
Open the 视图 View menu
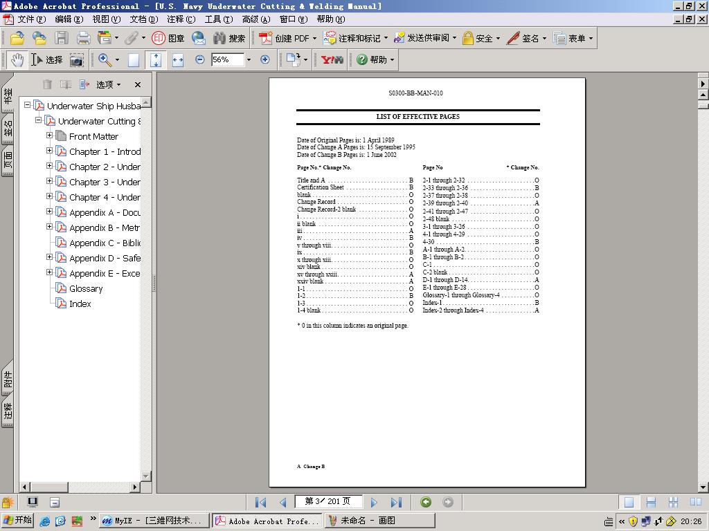click(107, 19)
